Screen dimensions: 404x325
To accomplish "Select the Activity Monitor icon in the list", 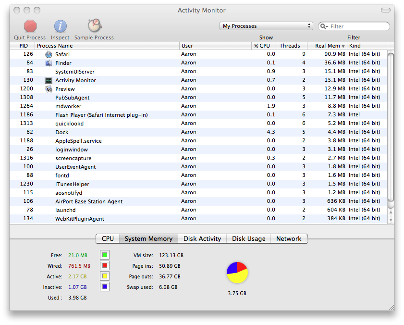I will pos(49,80).
